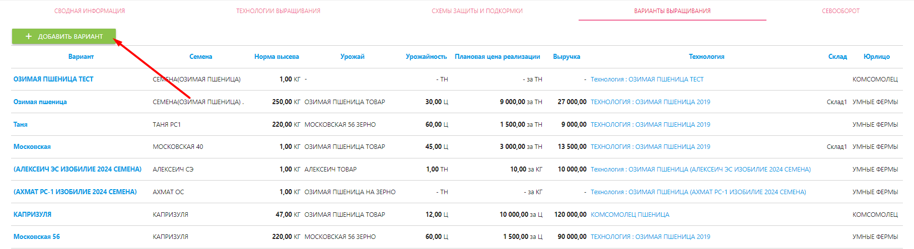Open the ТЕХНОЛОГИИ ВЫРАЩИВАНИЯ tab
914x249 pixels.
click(278, 11)
